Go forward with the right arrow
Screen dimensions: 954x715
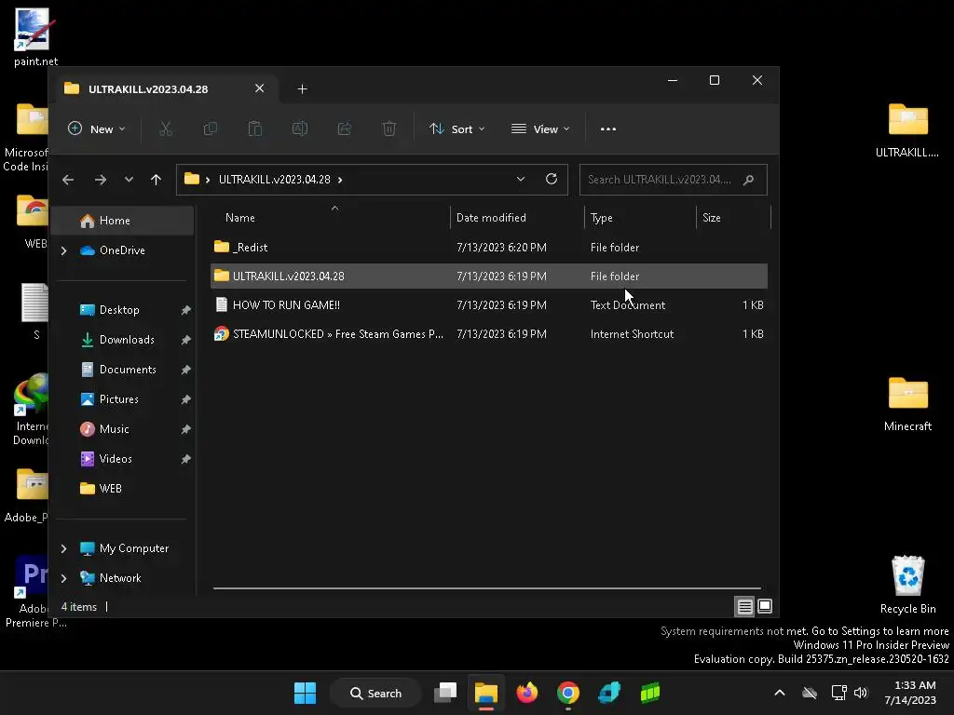[101, 180]
